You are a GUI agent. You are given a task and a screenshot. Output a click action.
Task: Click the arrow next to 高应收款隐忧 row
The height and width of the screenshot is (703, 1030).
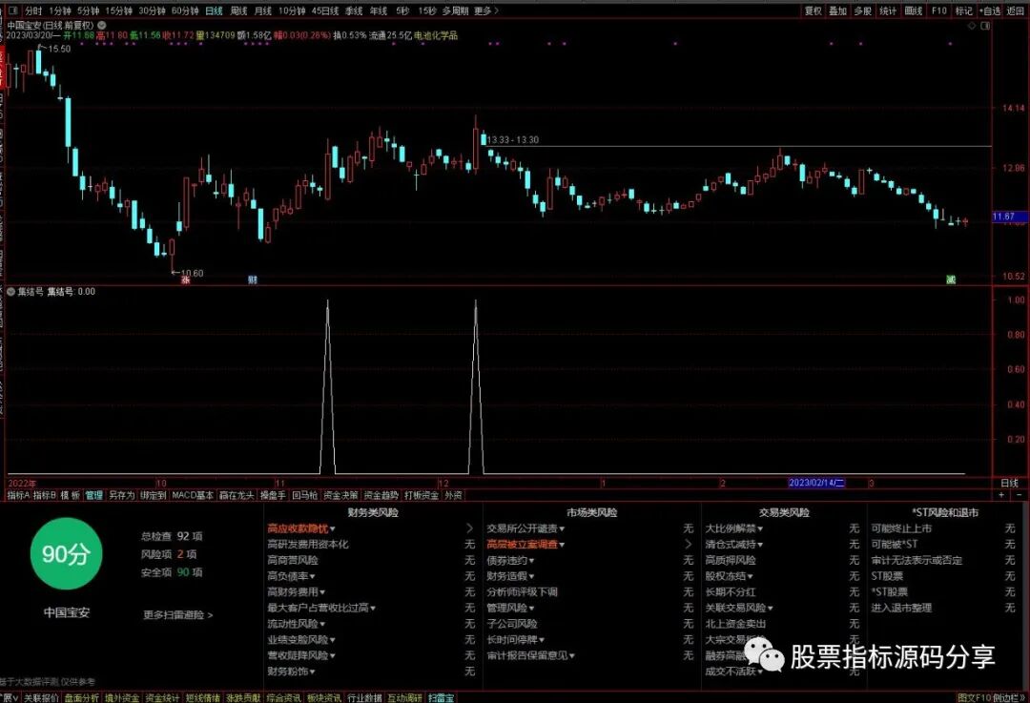click(x=469, y=528)
